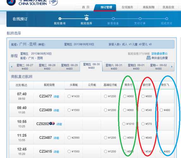Click the 10:55 departure time
Viewport: 181px width, 158px height.
(x=22, y=122)
